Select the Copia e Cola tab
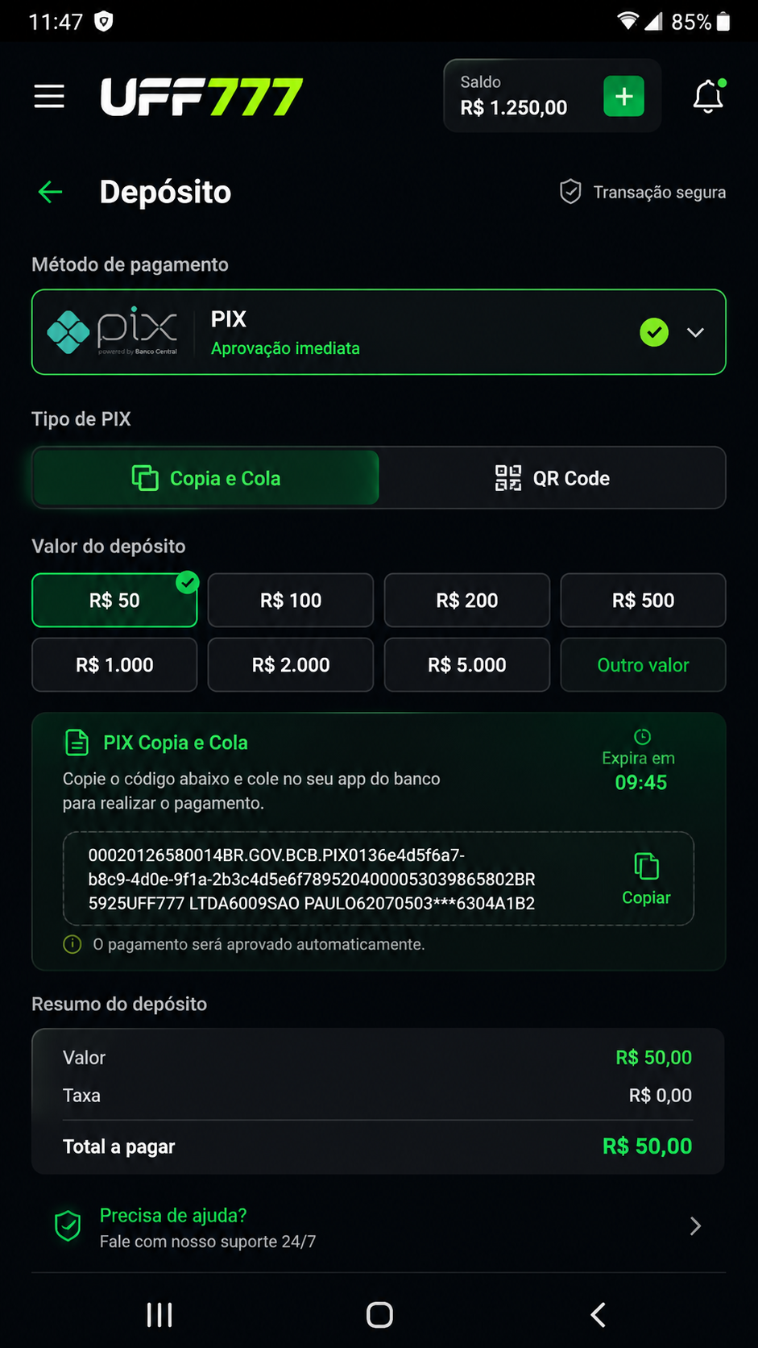Viewport: 758px width, 1348px height. pos(205,478)
